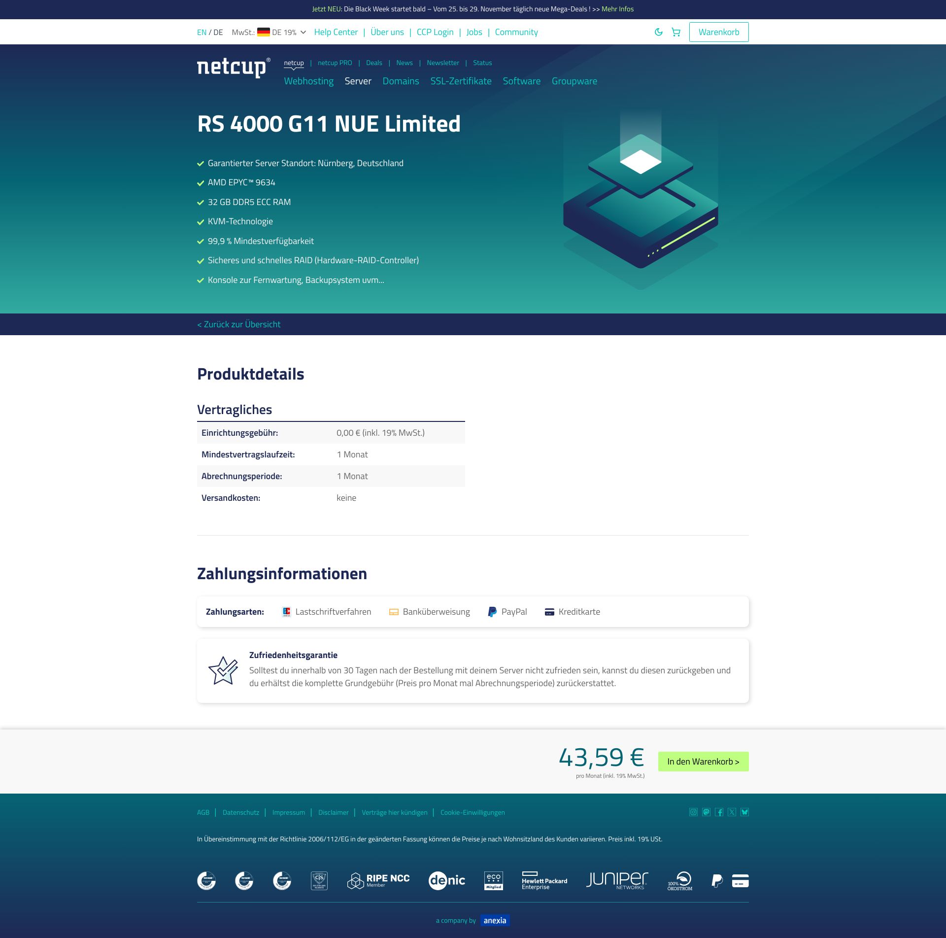Click the 32 GB DDR5 ECC RAM line
This screenshot has height=938, width=946.
pyautogui.click(x=249, y=202)
